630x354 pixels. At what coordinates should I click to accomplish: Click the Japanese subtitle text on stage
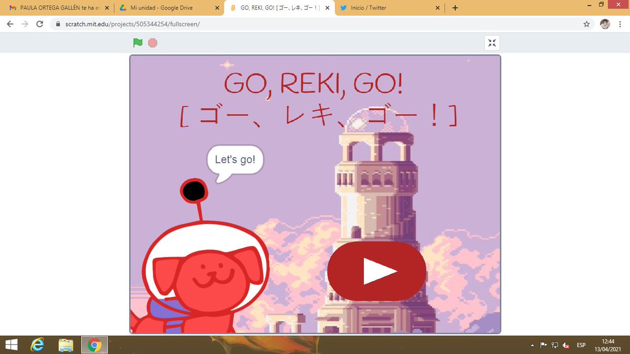click(x=318, y=116)
